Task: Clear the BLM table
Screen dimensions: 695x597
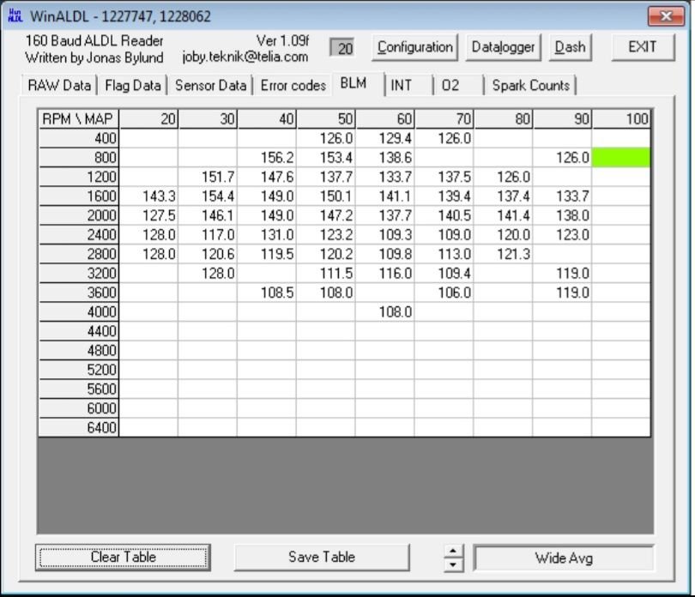Action: (124, 557)
